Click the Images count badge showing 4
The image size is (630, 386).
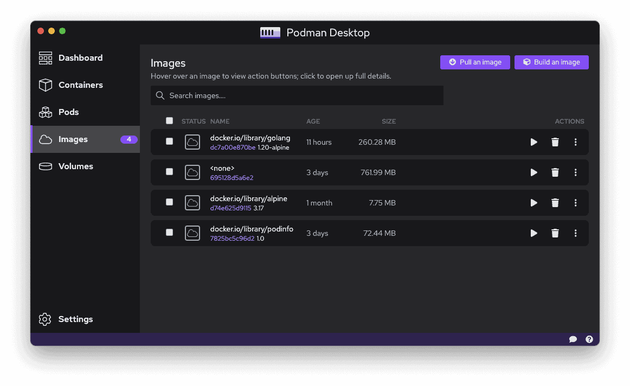point(129,139)
